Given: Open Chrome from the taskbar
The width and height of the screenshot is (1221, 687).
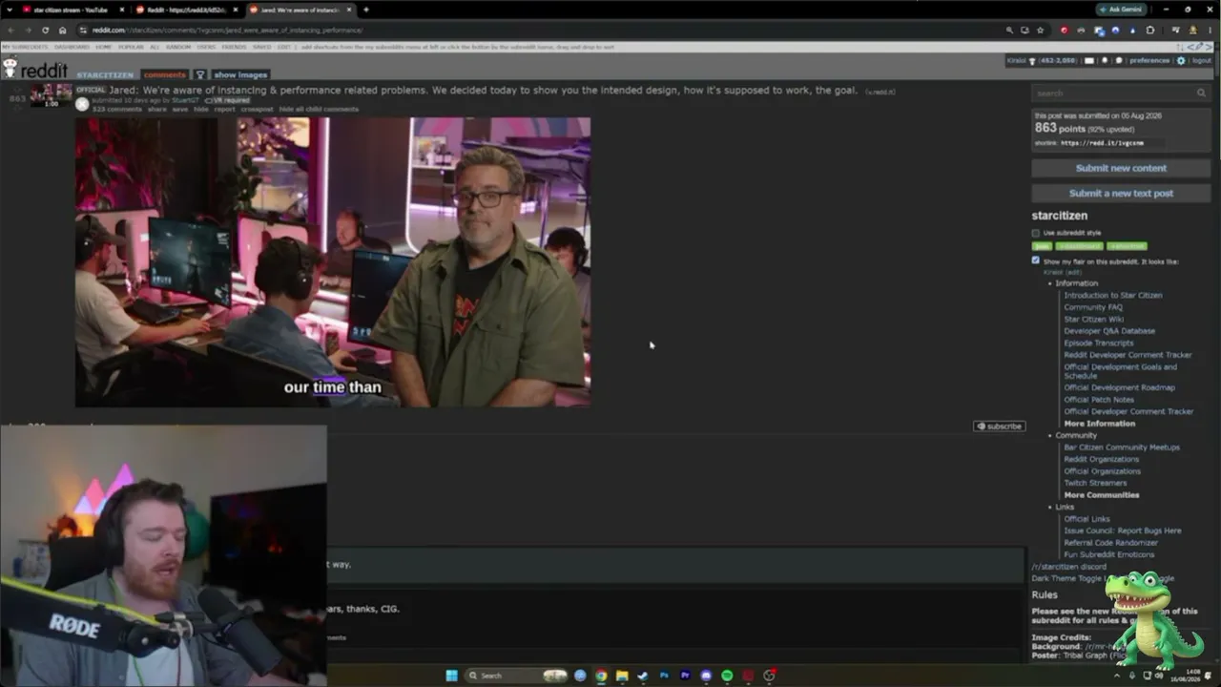Looking at the screenshot, I should [x=601, y=676].
